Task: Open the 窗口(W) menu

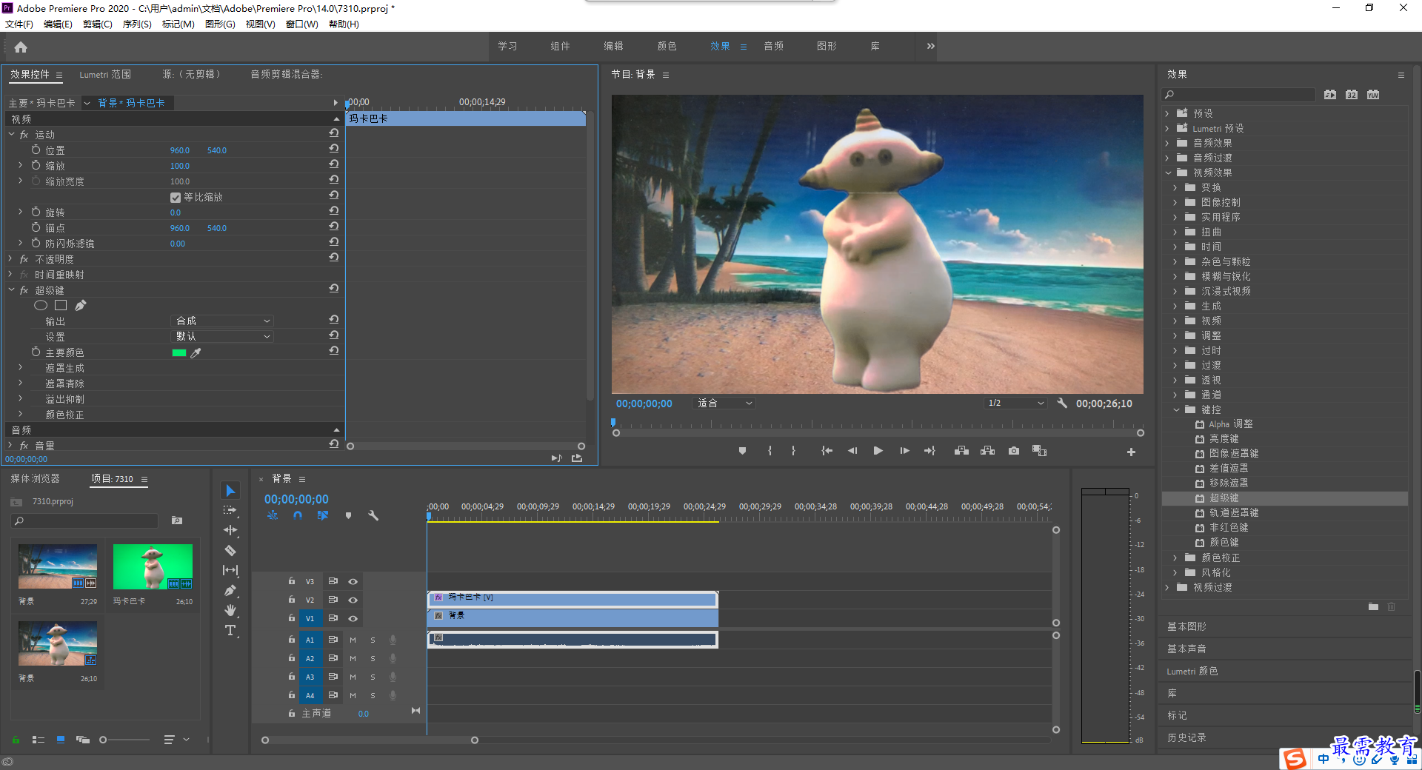Action: (x=302, y=24)
